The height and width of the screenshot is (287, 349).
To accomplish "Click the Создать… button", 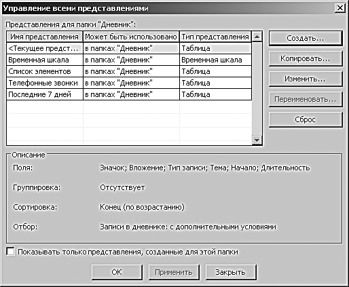I will [x=306, y=38].
